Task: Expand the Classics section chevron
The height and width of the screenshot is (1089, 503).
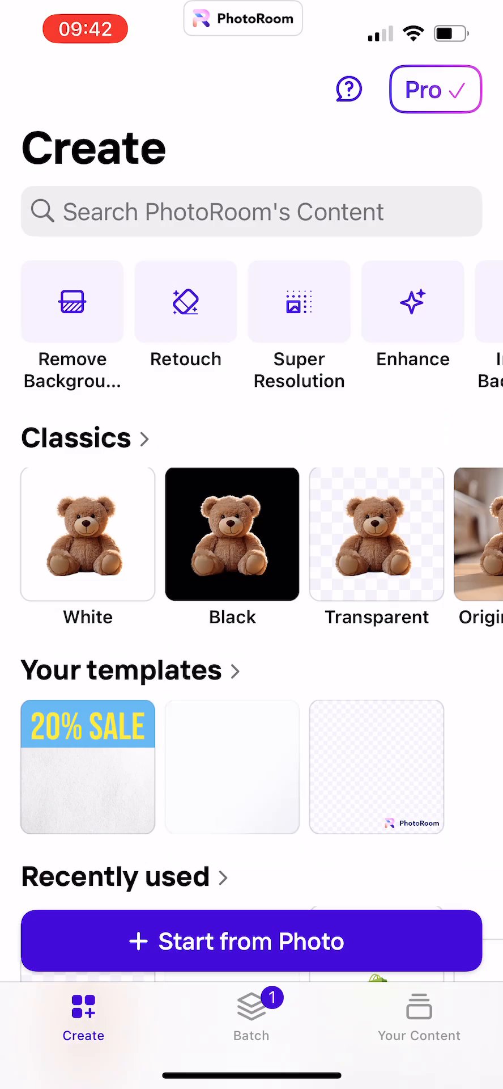Action: [x=144, y=439]
